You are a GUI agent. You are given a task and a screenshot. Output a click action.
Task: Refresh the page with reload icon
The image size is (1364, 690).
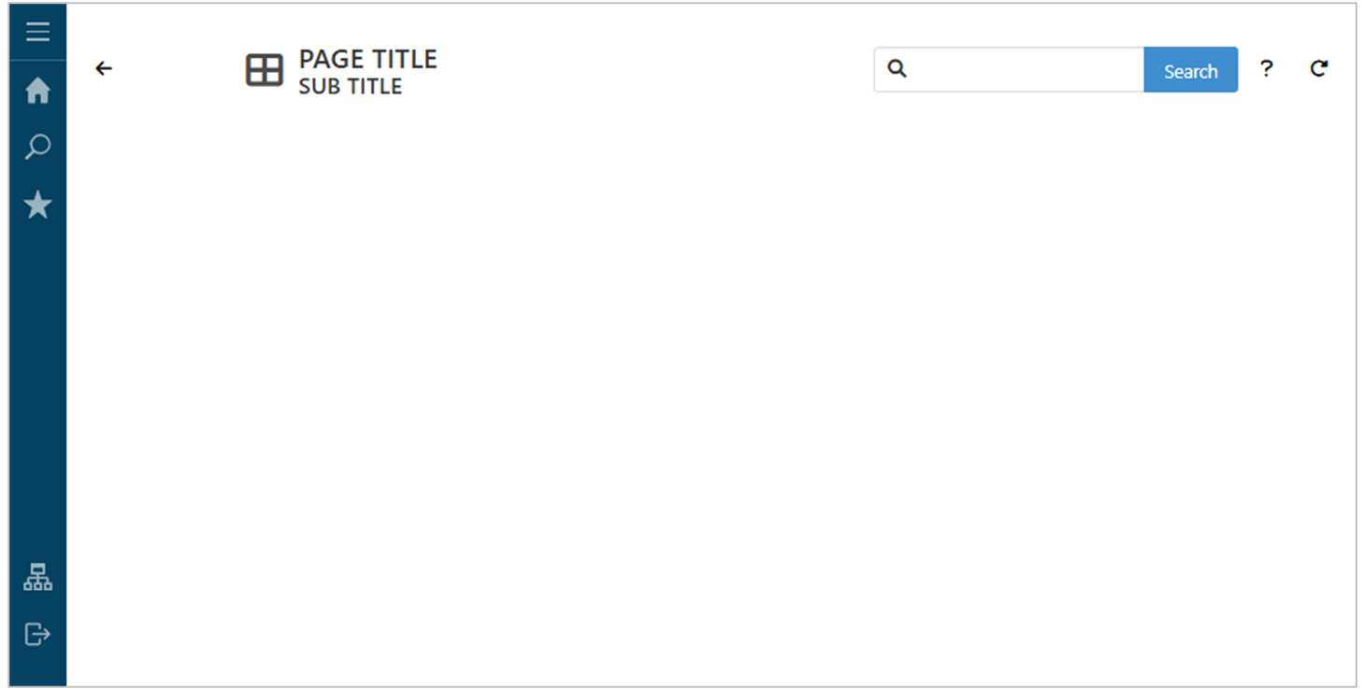tap(1318, 68)
